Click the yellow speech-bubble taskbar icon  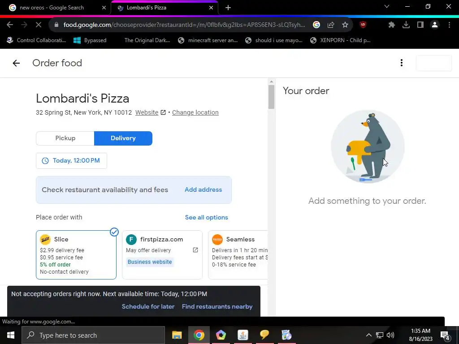264,335
